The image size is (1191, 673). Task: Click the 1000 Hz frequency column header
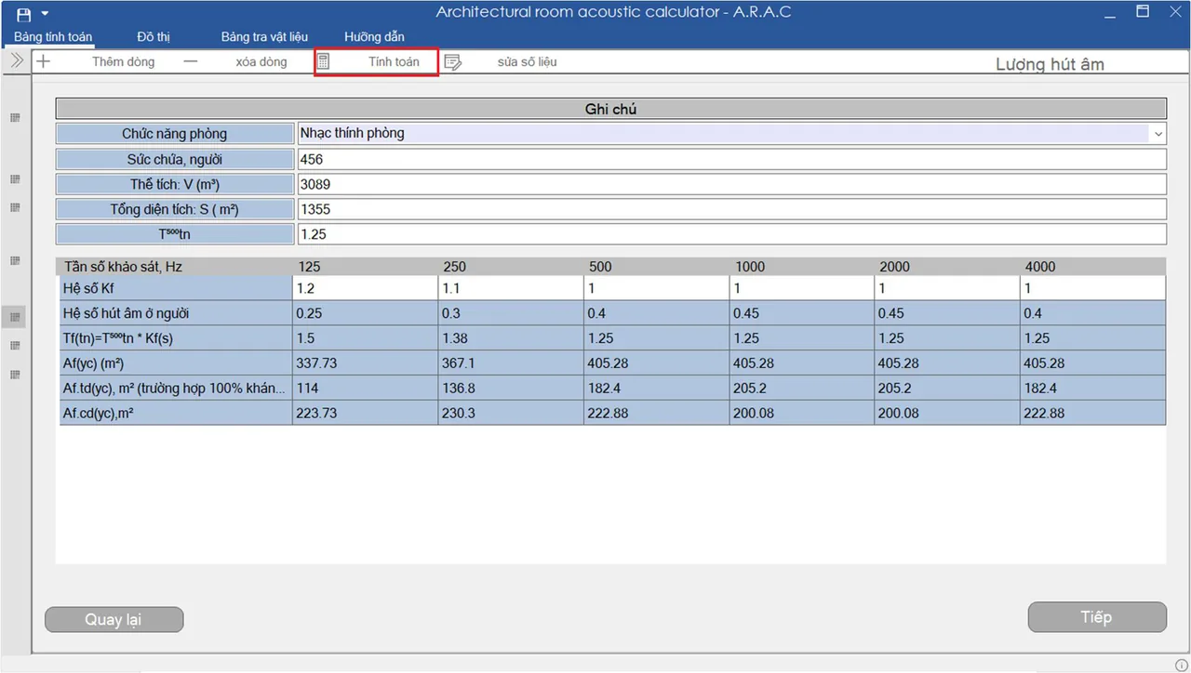click(750, 267)
